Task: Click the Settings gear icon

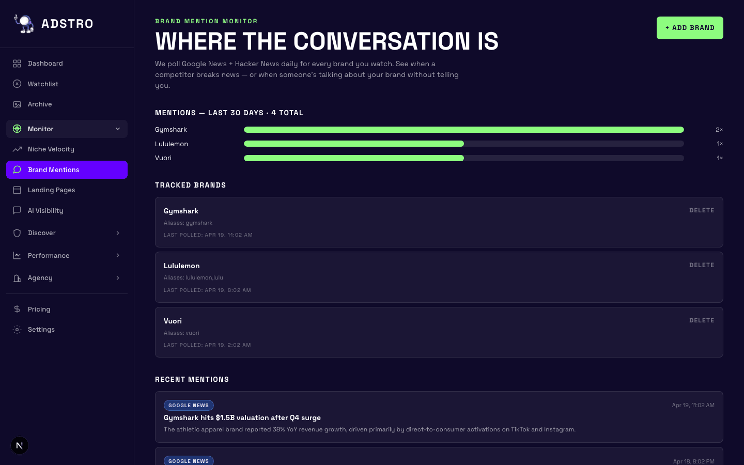Action: 17,329
